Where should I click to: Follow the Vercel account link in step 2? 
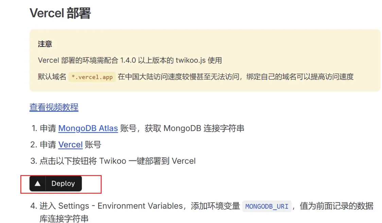[x=70, y=145]
